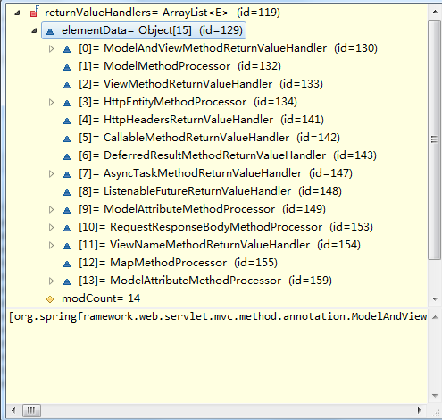The width and height of the screenshot is (442, 420).
Task: Expand element [13] ModelAttributeMethodProcessor
Action: tap(51, 281)
